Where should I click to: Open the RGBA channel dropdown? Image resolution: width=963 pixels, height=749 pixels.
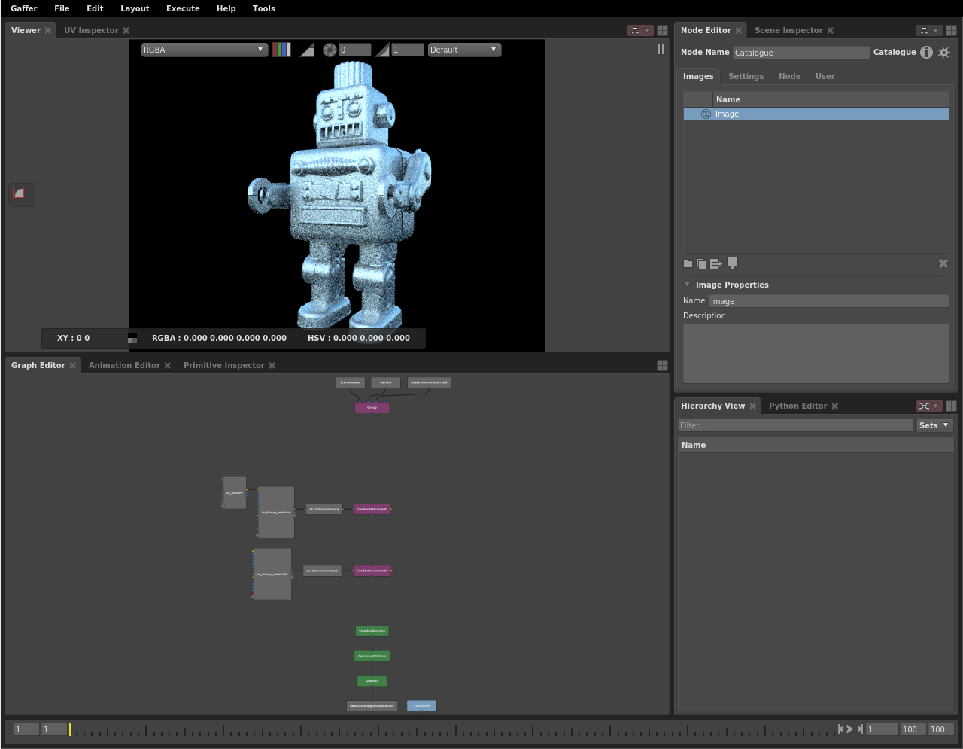(204, 50)
